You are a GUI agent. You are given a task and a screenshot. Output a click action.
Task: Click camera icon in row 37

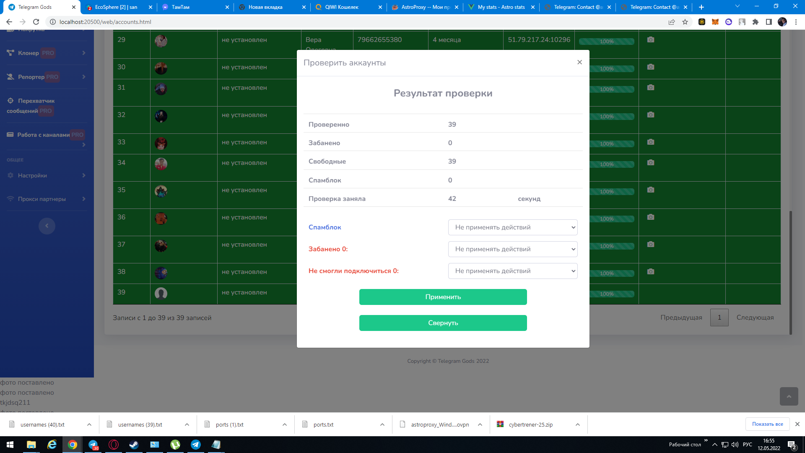(650, 245)
